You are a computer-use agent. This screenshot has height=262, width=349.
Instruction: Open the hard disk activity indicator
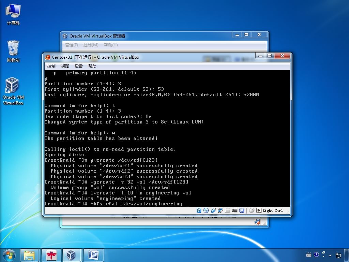(x=199, y=210)
